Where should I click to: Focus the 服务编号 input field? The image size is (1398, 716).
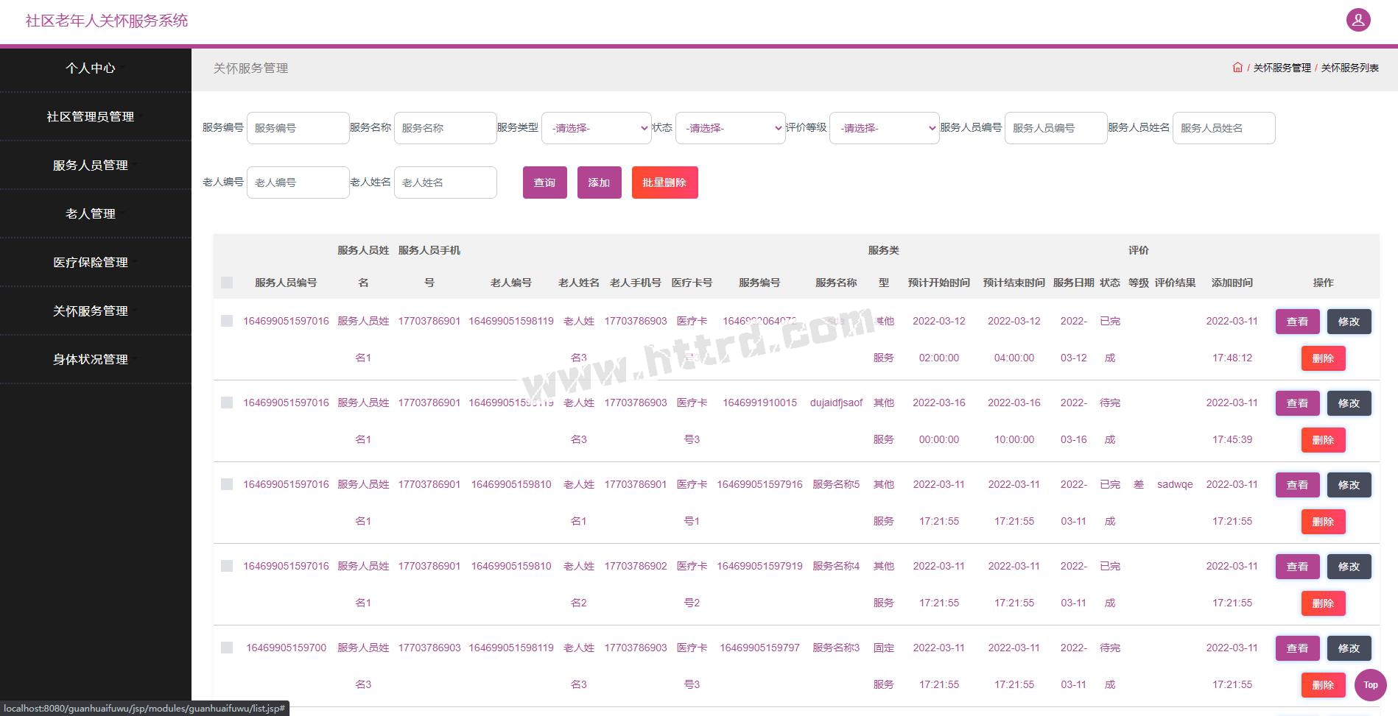pos(298,128)
